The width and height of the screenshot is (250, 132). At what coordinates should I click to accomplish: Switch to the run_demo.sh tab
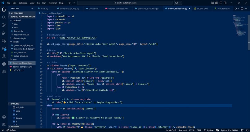223,9
